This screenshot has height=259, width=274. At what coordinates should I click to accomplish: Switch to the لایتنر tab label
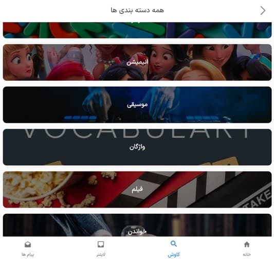click(101, 254)
